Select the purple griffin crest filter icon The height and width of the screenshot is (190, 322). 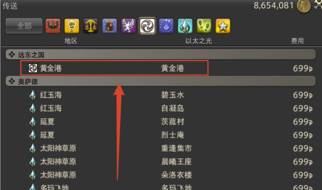(128, 26)
